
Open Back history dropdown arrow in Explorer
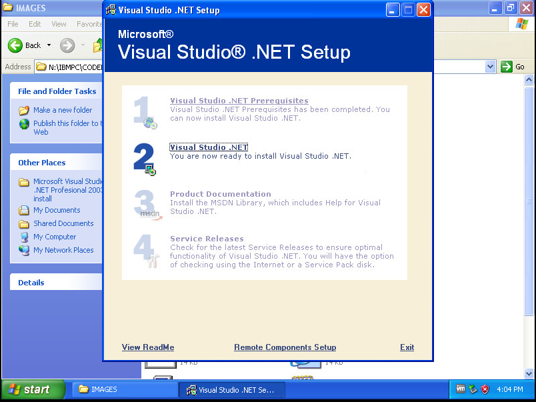tap(49, 45)
